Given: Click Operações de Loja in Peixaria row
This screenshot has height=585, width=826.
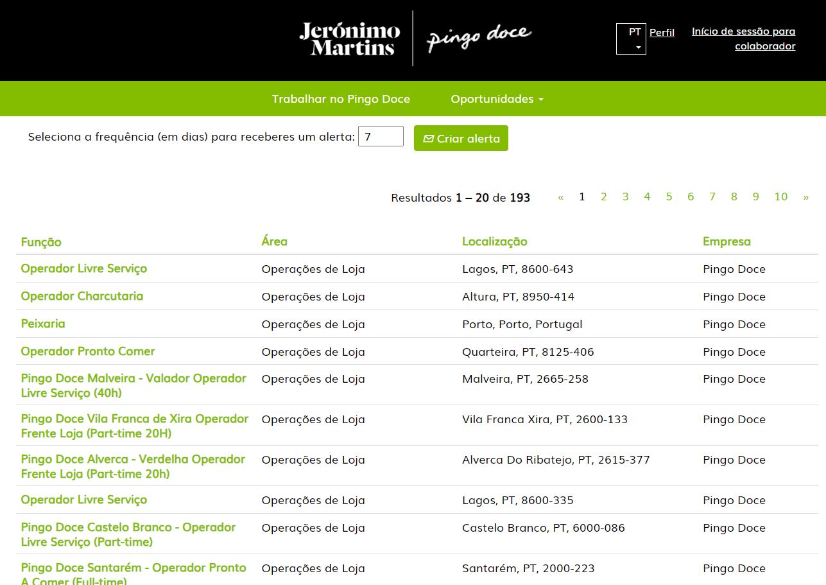Looking at the screenshot, I should pyautogui.click(x=313, y=324).
